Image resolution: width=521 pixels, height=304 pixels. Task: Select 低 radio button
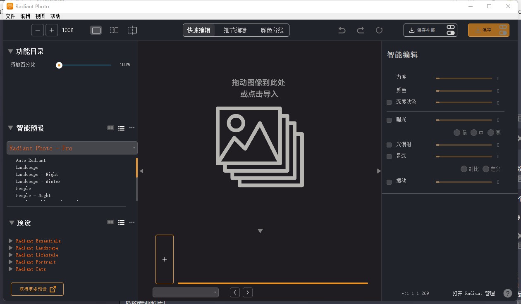pyautogui.click(x=457, y=133)
